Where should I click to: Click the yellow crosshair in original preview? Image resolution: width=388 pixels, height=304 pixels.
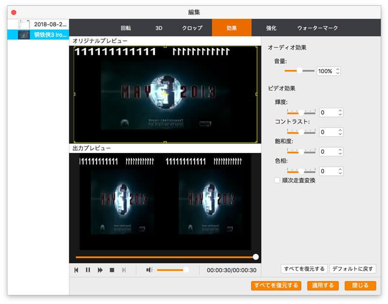pos(165,94)
